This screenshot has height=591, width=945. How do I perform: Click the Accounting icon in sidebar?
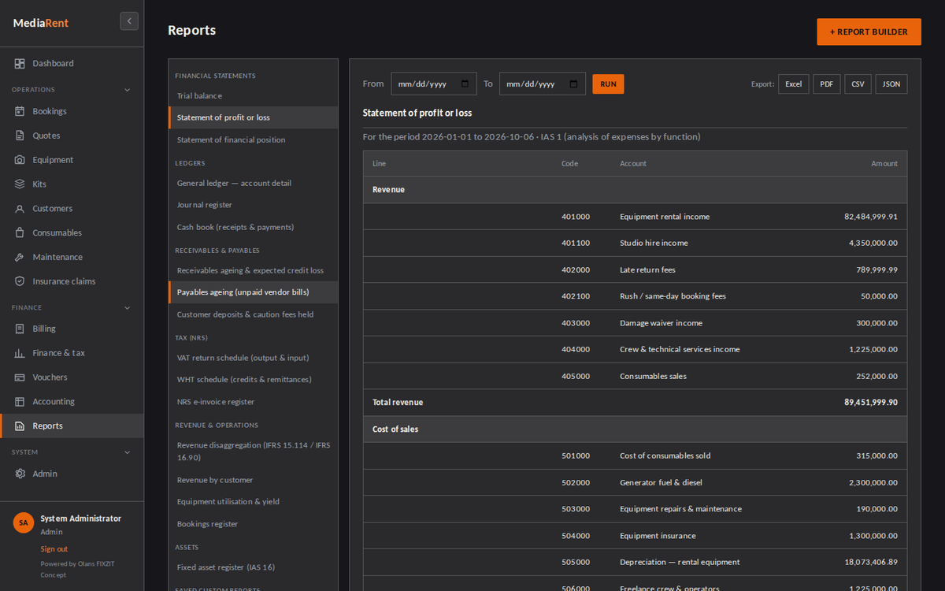[x=20, y=402]
